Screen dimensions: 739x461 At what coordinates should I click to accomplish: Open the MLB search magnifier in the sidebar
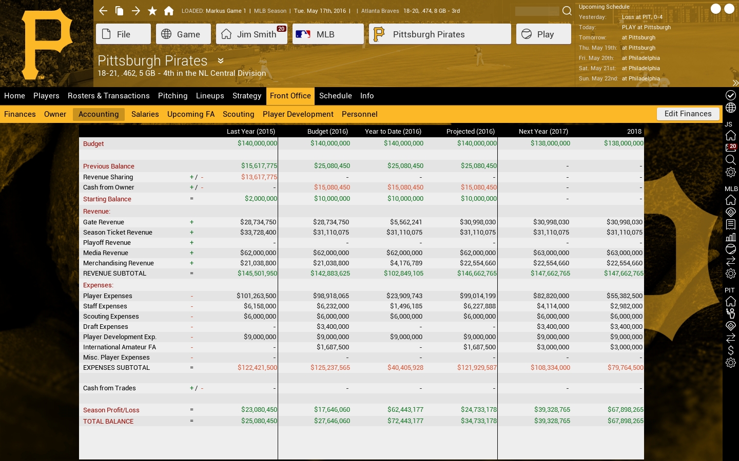731,160
